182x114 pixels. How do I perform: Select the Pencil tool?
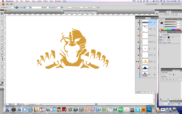pos(2,35)
